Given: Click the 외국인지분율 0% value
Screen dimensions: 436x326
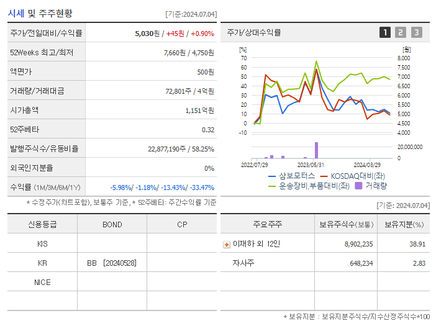Looking at the screenshot, I should [x=209, y=168].
